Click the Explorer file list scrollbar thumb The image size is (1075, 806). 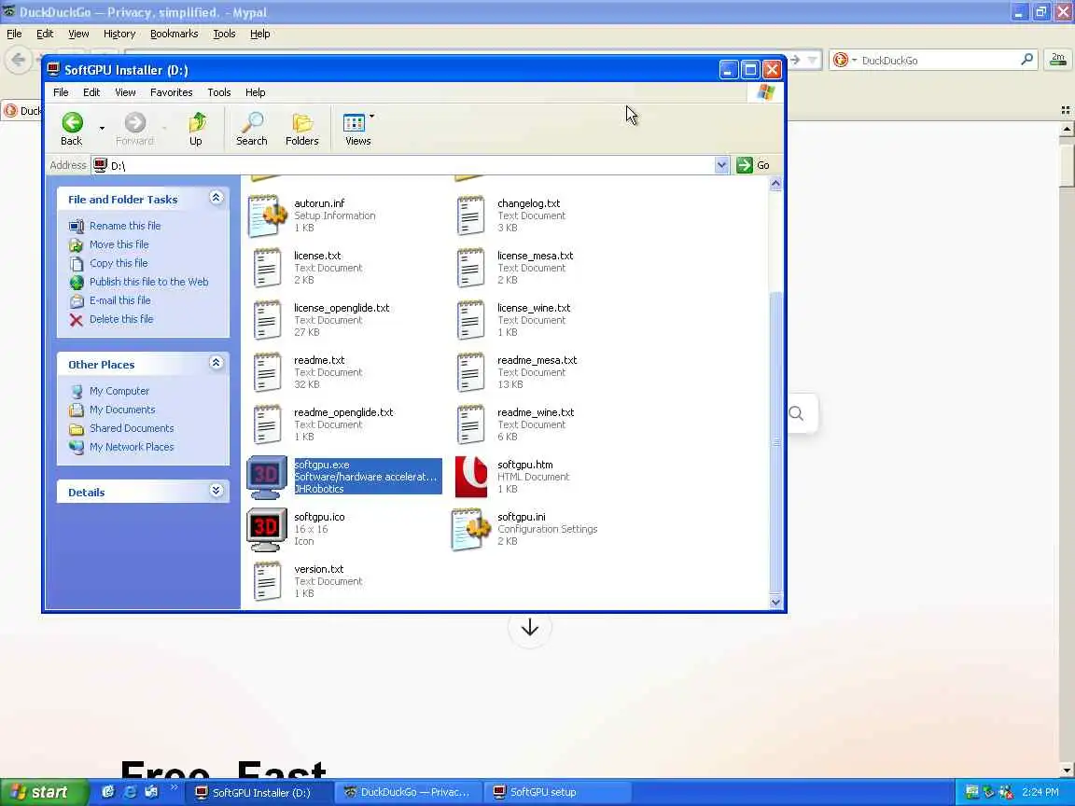click(775, 442)
